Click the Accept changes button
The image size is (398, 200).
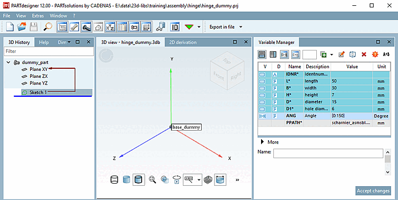[373, 191]
